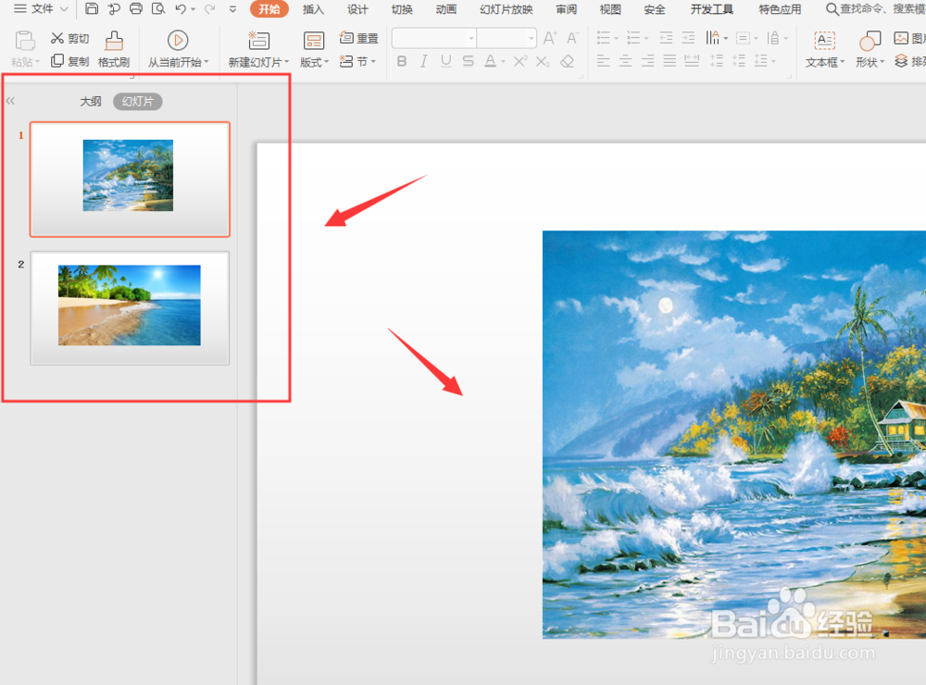Click the Print icon in quick access bar
The height and width of the screenshot is (685, 926).
[x=136, y=8]
